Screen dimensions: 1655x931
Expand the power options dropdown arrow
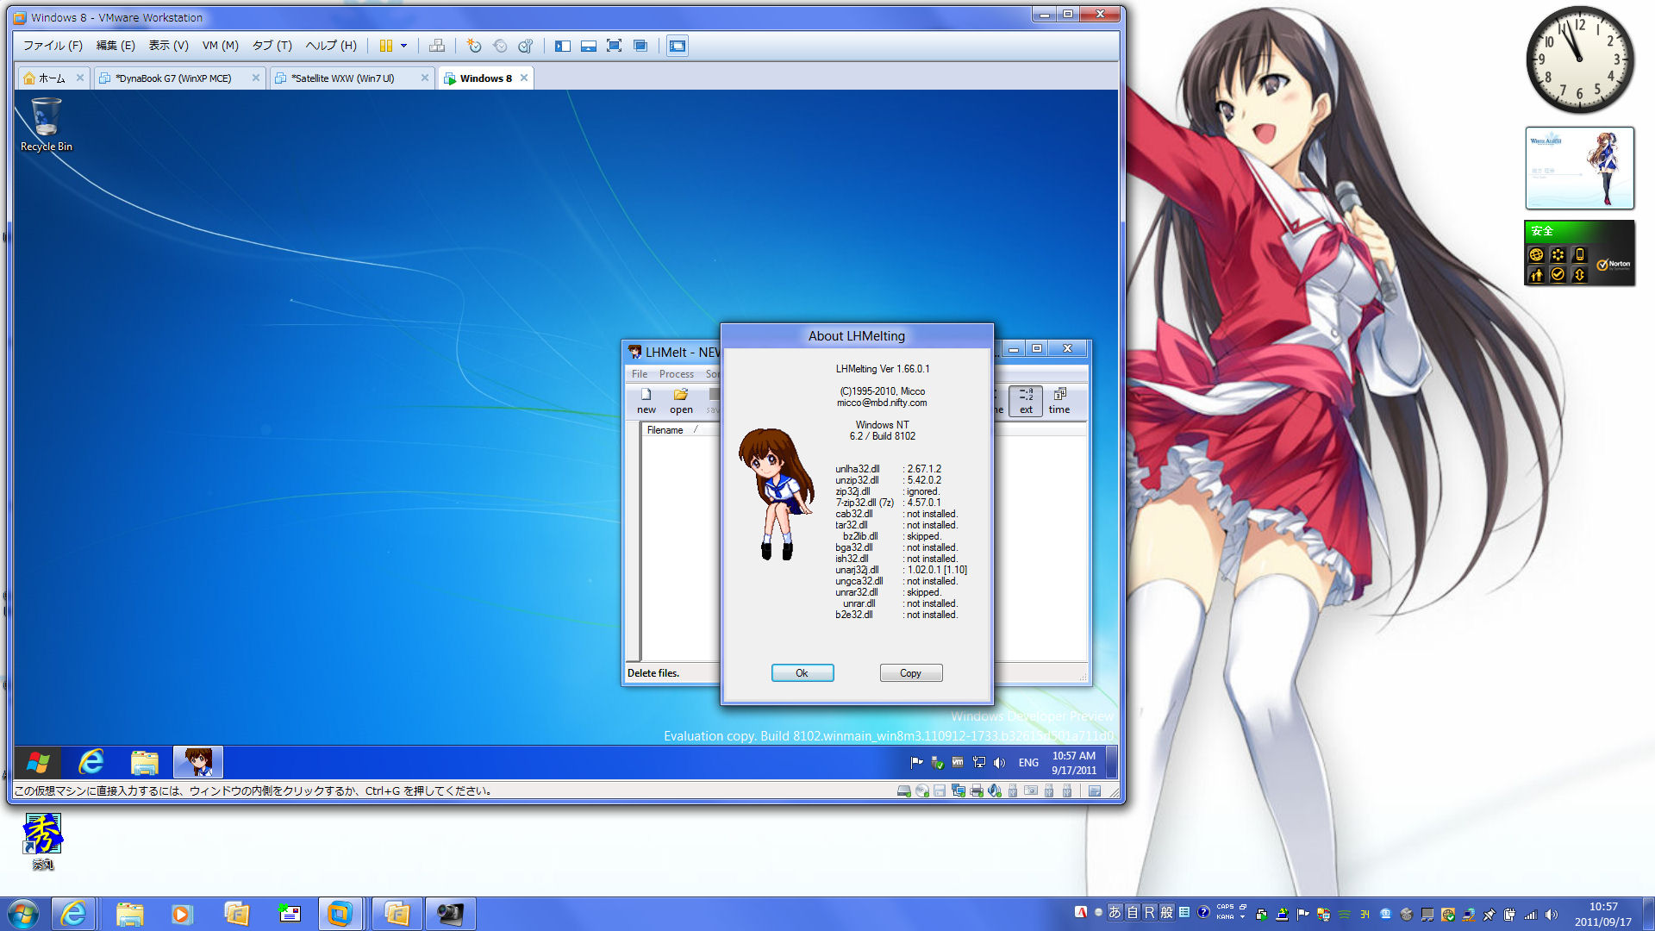coord(403,46)
